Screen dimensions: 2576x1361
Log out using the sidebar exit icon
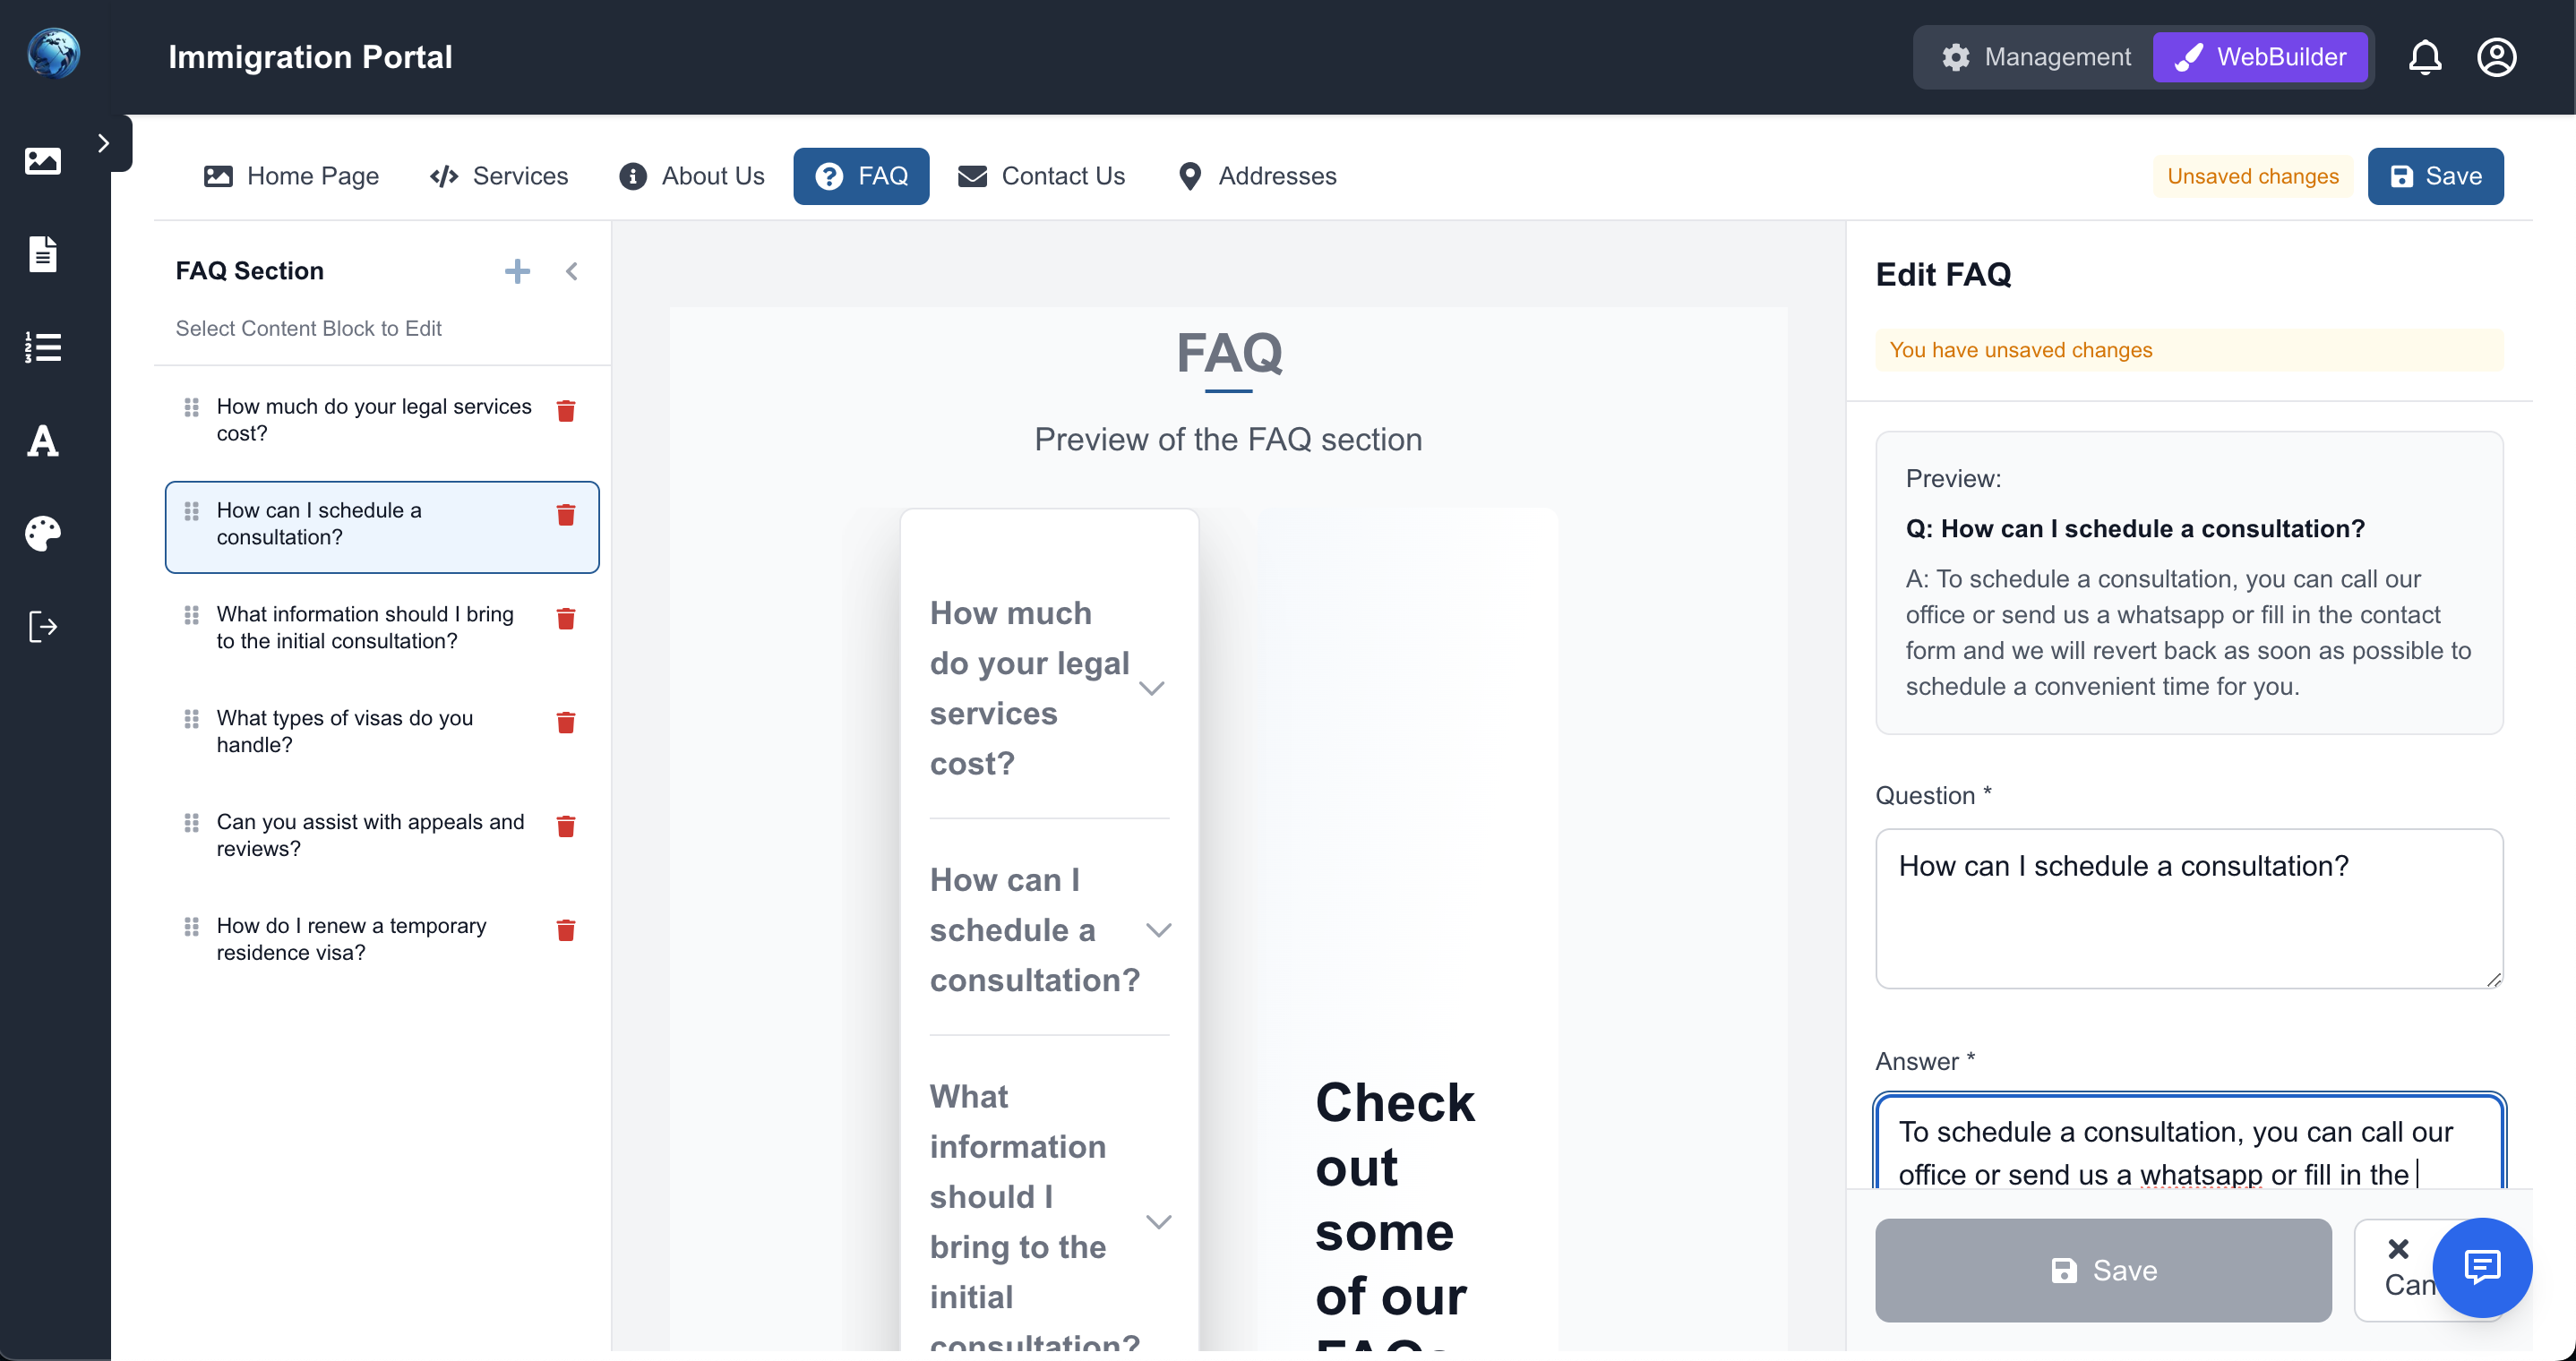tap(42, 627)
